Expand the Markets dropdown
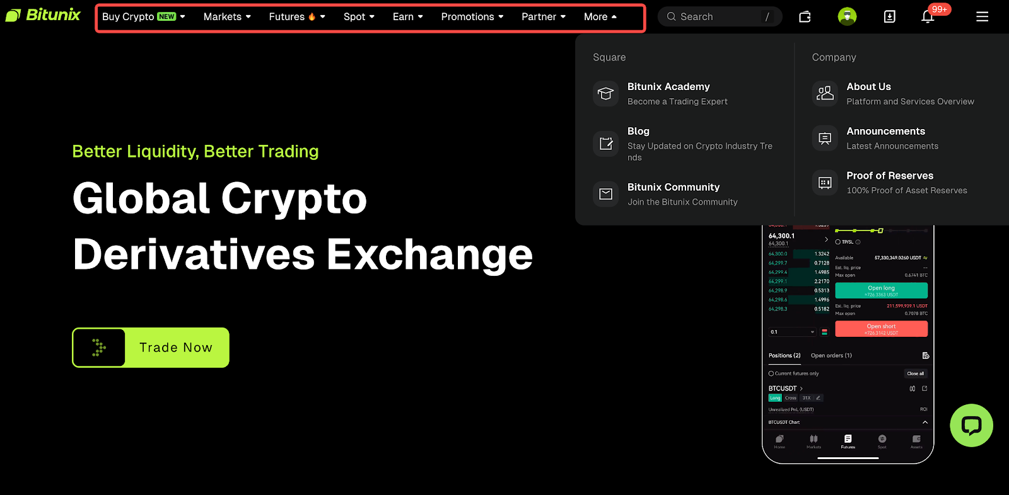1009x495 pixels. [x=227, y=17]
